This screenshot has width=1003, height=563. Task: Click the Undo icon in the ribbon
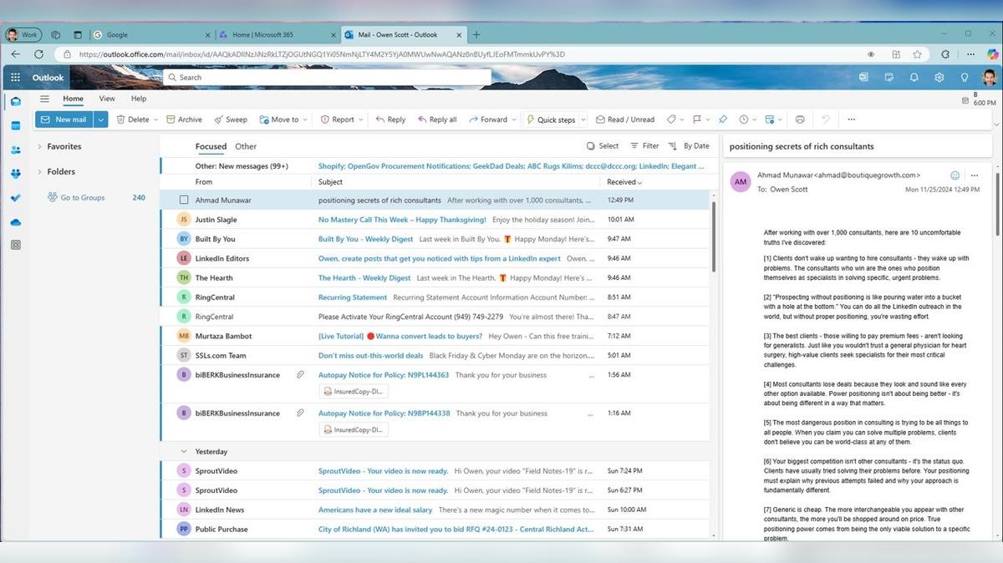(x=826, y=119)
